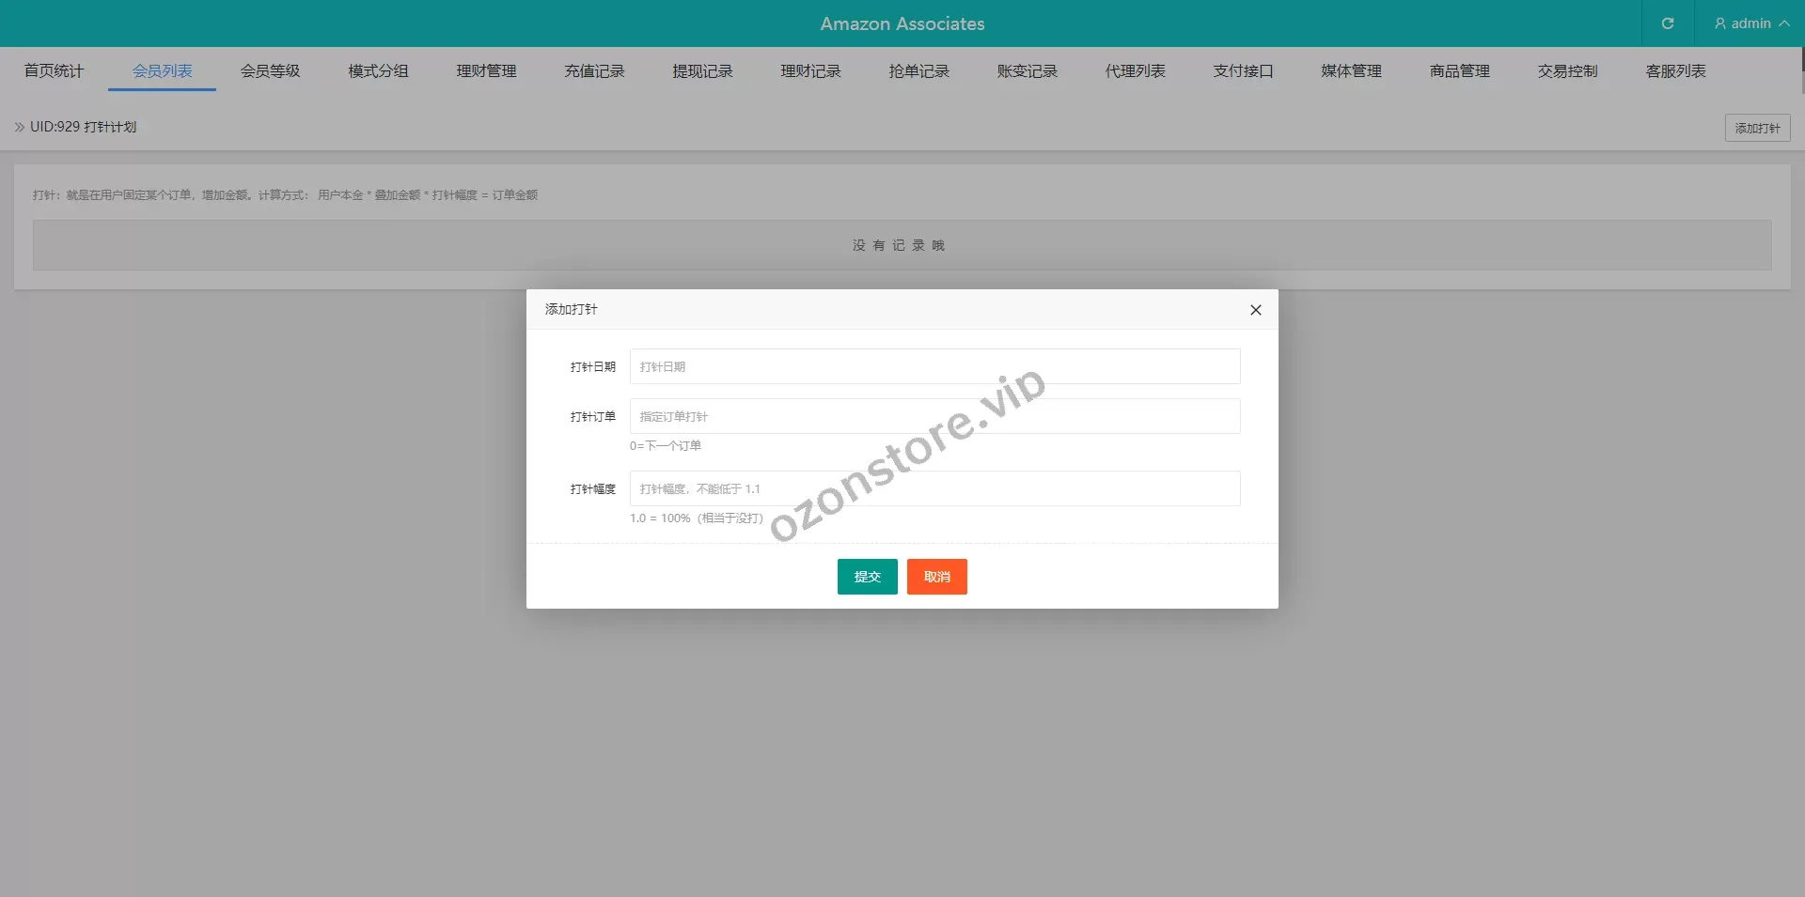
Task: Go to the 充值记录 tab
Action: 594,71
